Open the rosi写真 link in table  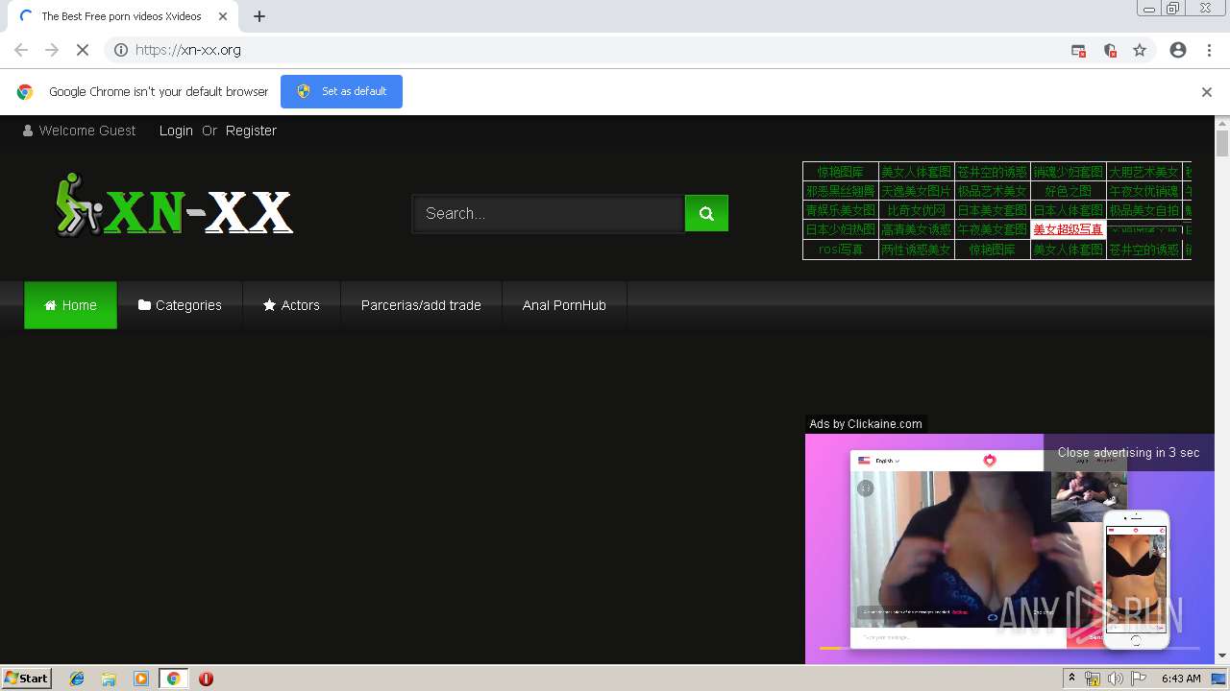click(x=841, y=250)
